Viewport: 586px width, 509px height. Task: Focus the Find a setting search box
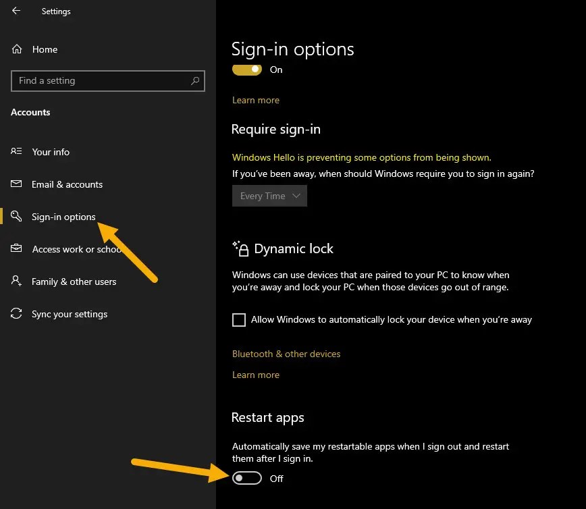click(x=107, y=81)
